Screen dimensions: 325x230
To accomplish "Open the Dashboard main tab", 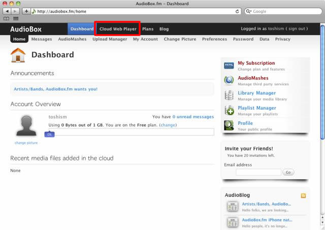I will tap(82, 29).
